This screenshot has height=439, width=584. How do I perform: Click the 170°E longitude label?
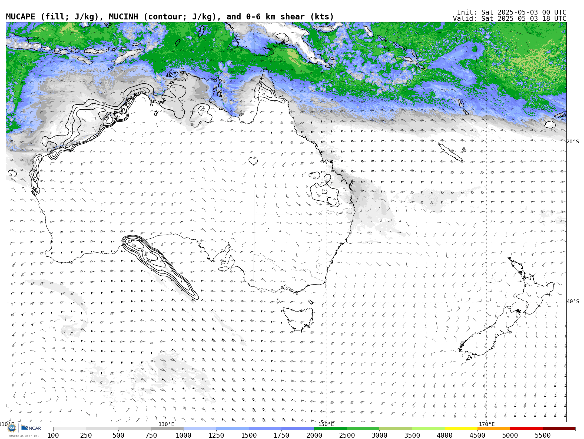(486, 424)
